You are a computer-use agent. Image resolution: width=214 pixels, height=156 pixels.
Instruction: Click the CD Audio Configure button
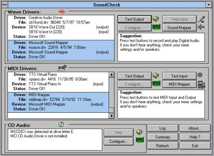click(118, 141)
